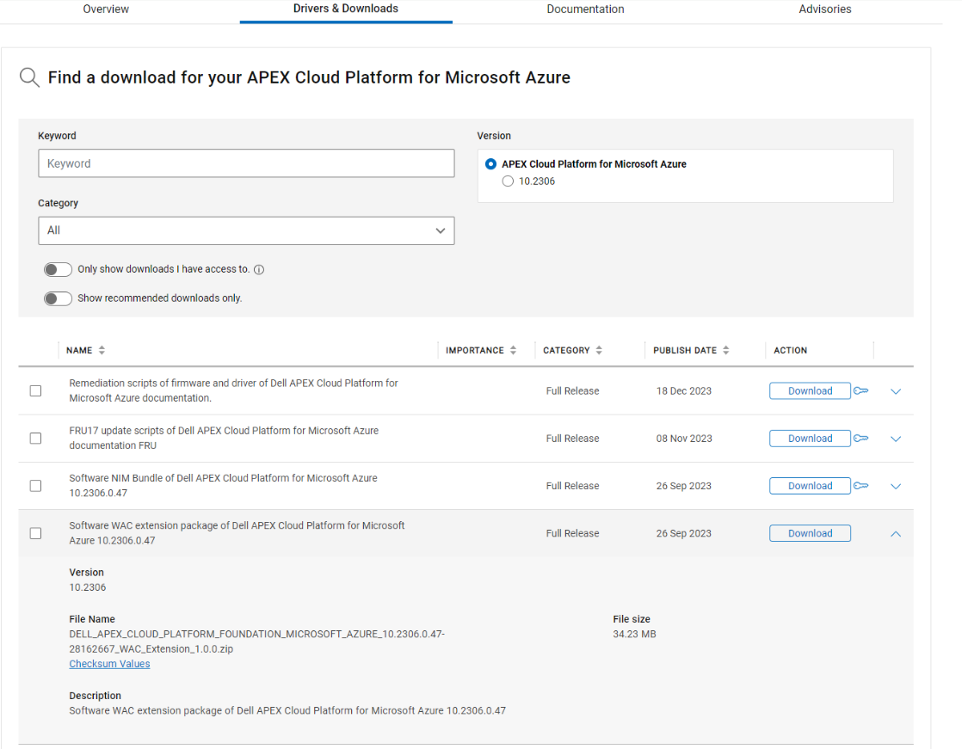Sort table by Publish Date column arrows

(x=725, y=350)
